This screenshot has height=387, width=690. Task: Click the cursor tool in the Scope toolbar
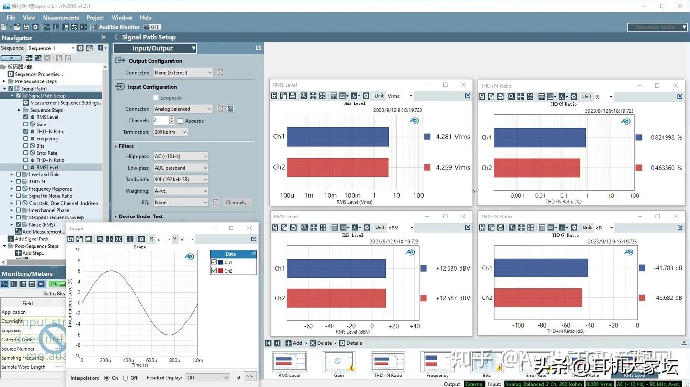coord(130,239)
